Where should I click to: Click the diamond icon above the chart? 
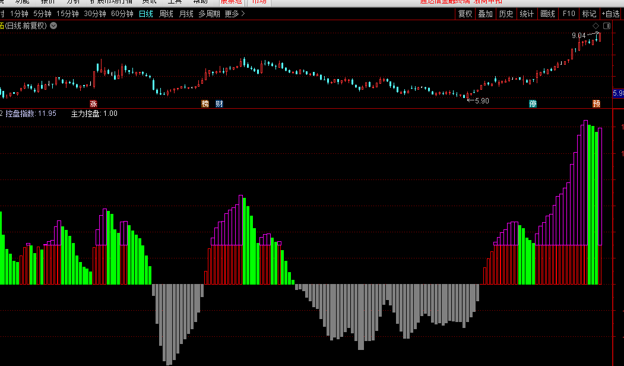596,26
